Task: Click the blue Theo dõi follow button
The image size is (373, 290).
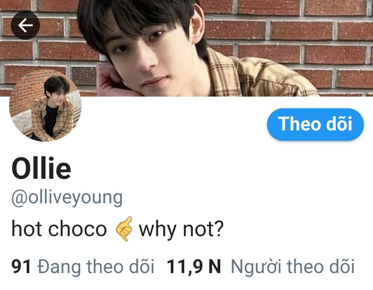Action: point(315,124)
